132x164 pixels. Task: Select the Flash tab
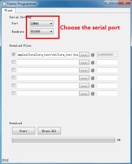(x=9, y=10)
